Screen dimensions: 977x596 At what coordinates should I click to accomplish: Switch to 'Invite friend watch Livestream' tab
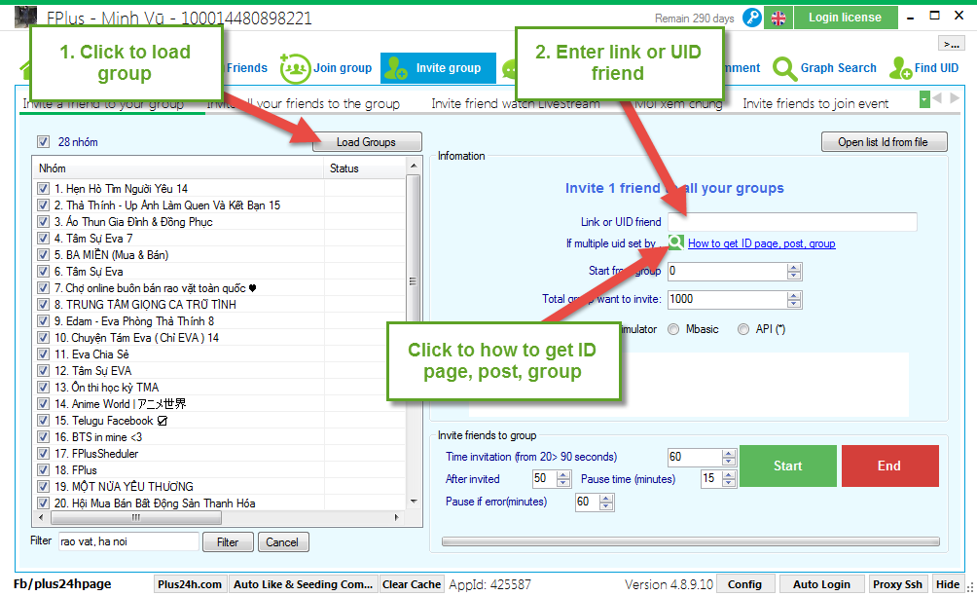pyautogui.click(x=516, y=103)
